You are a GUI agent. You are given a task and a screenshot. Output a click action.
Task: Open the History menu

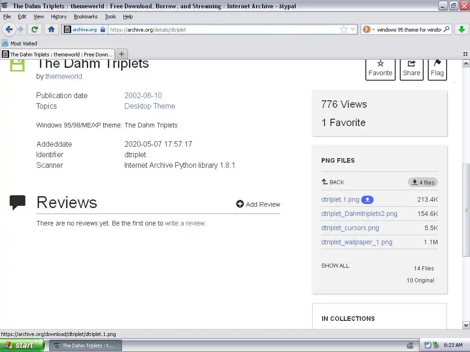(x=58, y=16)
